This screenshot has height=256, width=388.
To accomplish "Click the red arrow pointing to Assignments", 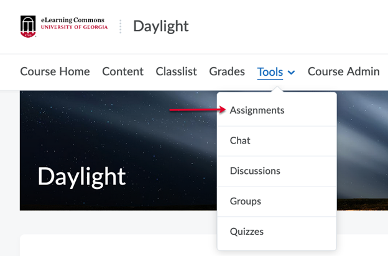I will click(198, 109).
